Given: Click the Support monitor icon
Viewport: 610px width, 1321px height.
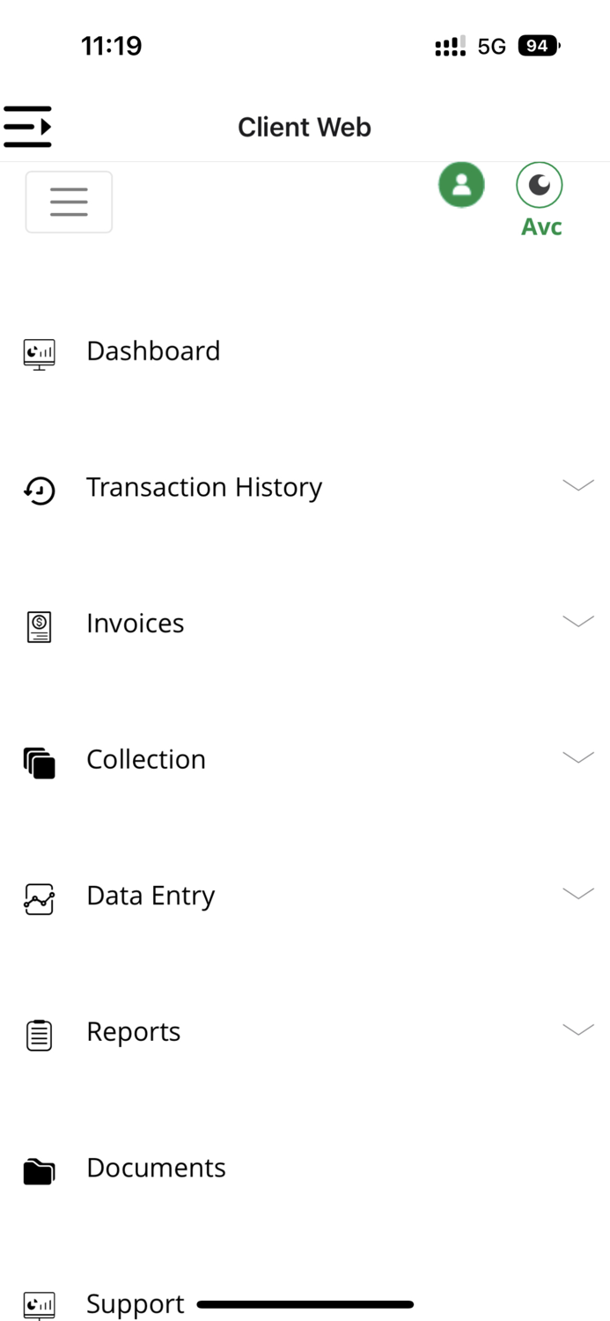Looking at the screenshot, I should tap(39, 1306).
